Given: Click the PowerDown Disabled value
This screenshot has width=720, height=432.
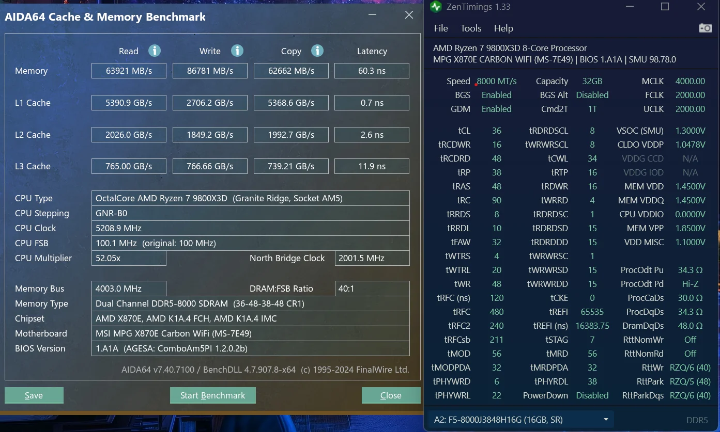Looking at the screenshot, I should 592,395.
